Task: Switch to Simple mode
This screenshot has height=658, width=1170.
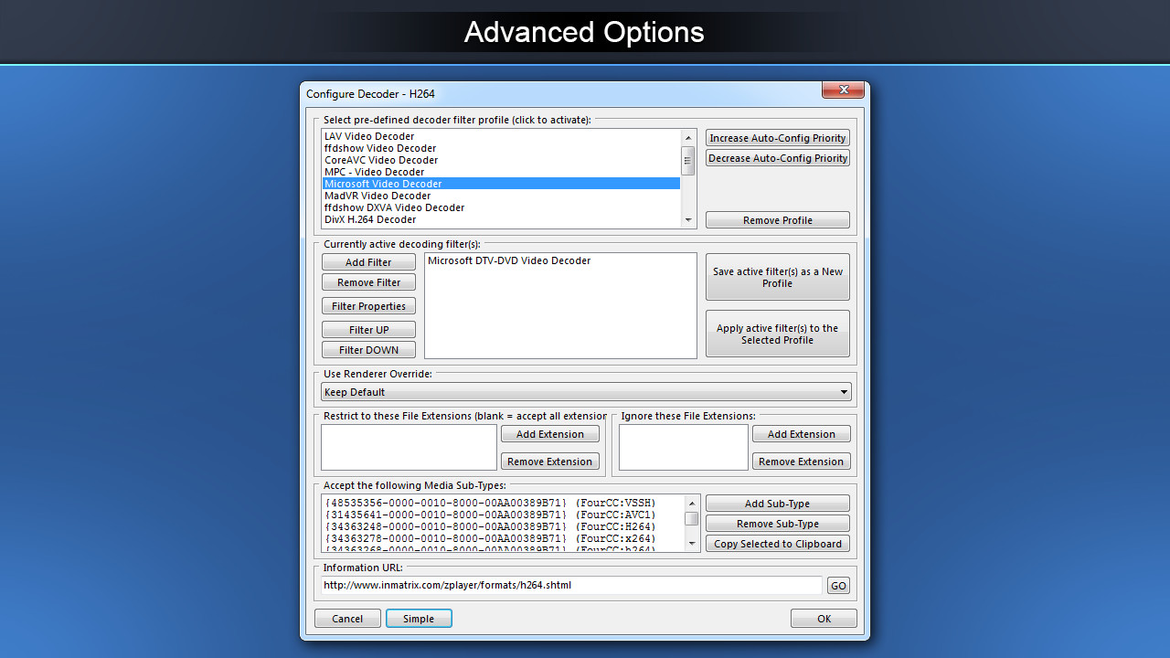Action: pos(419,618)
